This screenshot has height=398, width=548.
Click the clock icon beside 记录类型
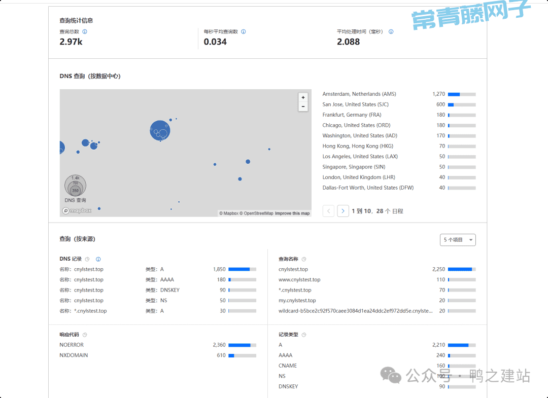(x=304, y=335)
